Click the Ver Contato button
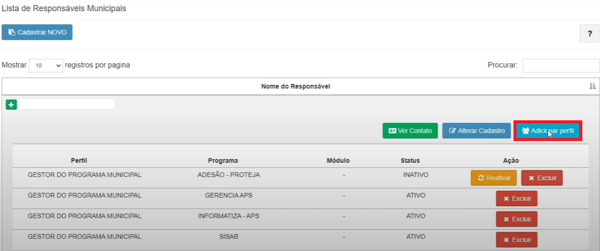 (410, 131)
